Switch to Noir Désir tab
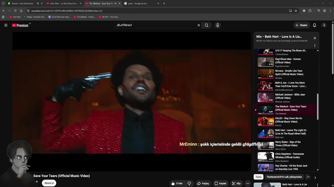This screenshot has height=187, width=334. (x=64, y=3)
